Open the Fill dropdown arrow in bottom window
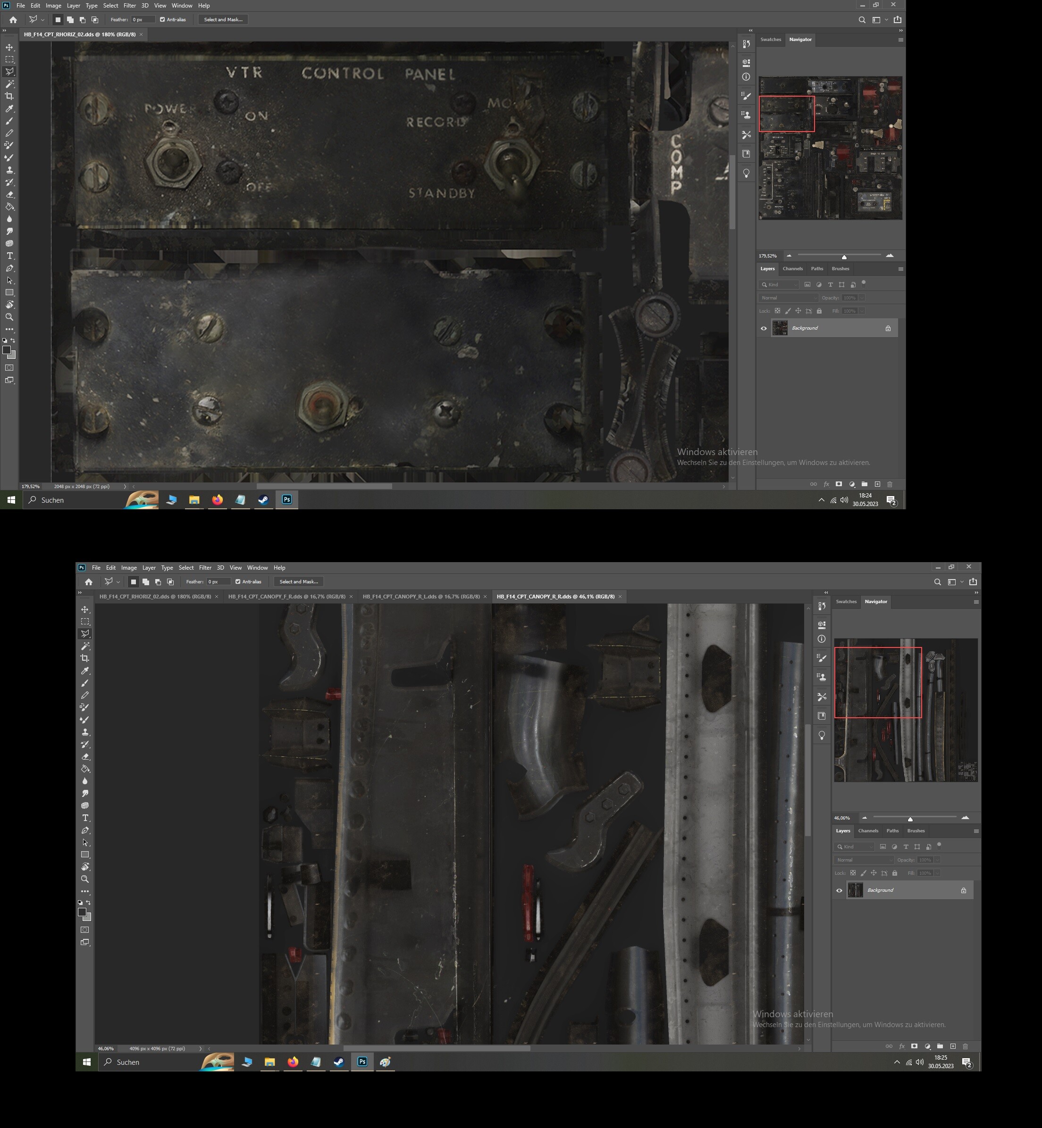Viewport: 1042px width, 1128px height. tap(937, 873)
